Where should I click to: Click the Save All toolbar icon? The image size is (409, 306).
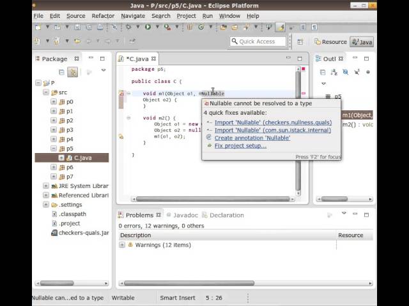[89, 27]
